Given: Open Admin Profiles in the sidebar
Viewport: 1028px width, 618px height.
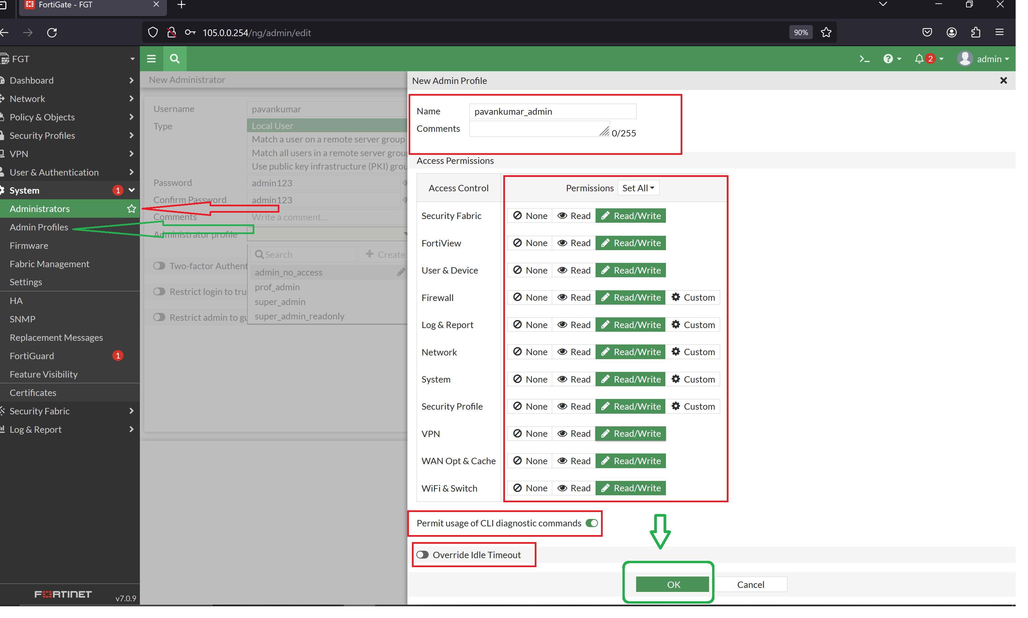Looking at the screenshot, I should (39, 227).
